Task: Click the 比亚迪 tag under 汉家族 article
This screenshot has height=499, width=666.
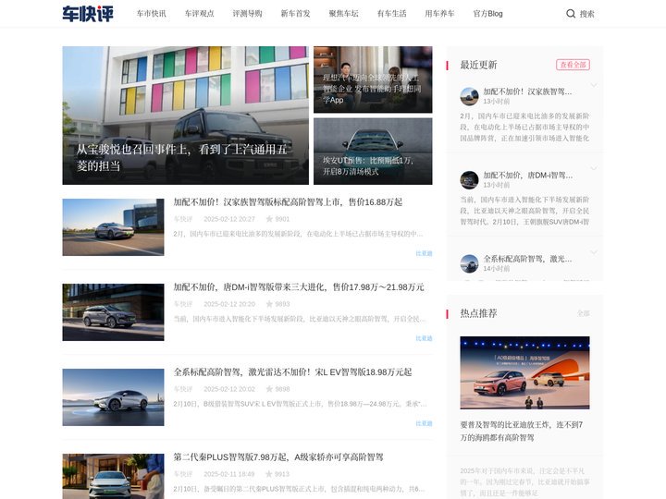Action: point(424,253)
